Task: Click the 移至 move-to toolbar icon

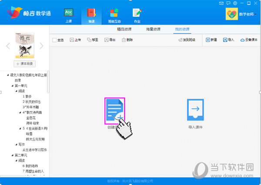Action: coord(89,40)
